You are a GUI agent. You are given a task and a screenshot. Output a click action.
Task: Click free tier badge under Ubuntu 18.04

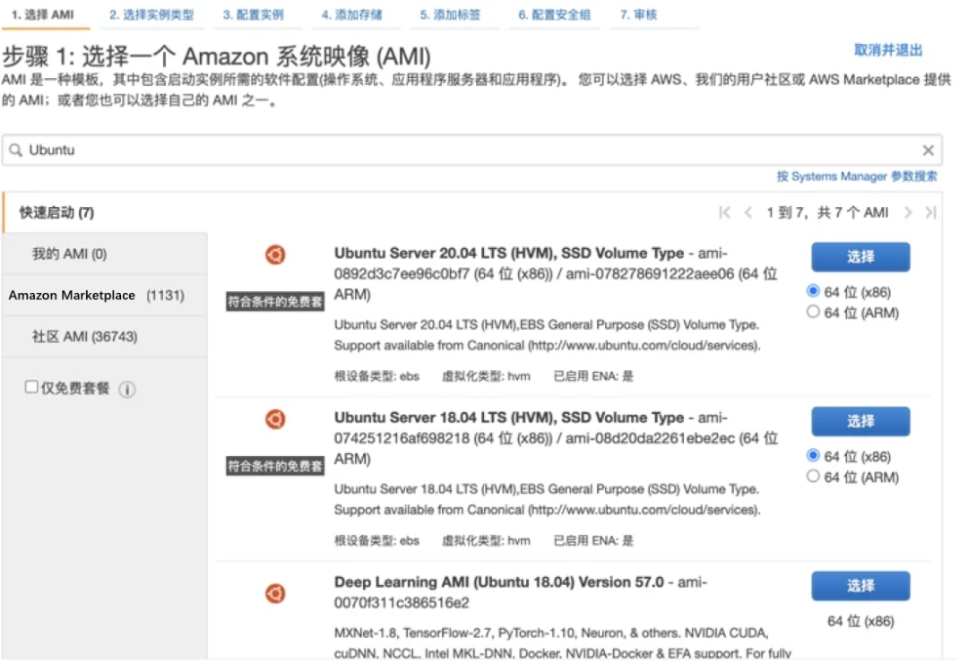pos(275,466)
